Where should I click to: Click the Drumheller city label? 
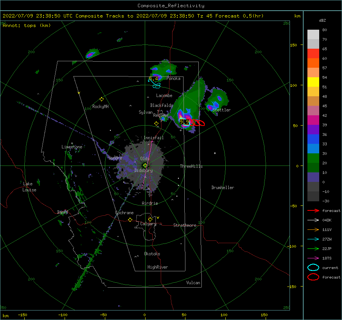[223, 188]
